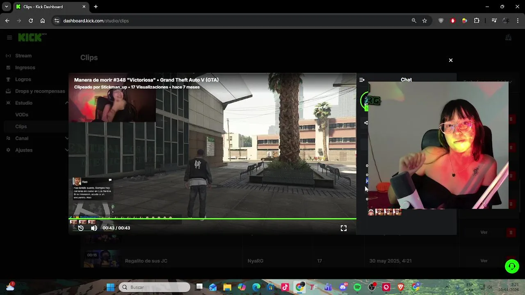Open the Windows Start menu
The width and height of the screenshot is (525, 295).
click(x=110, y=287)
